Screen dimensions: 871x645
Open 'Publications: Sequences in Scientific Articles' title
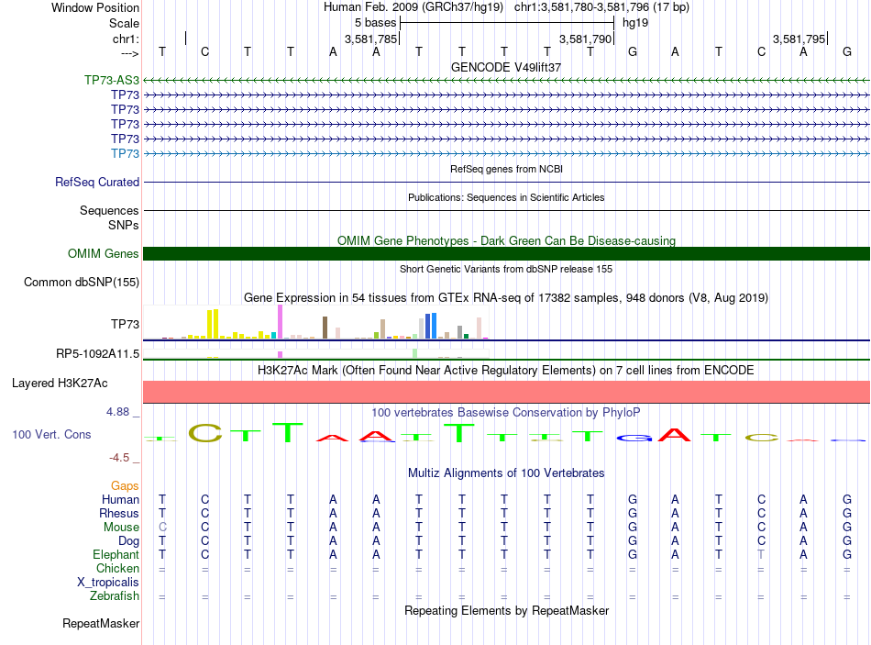(x=506, y=197)
